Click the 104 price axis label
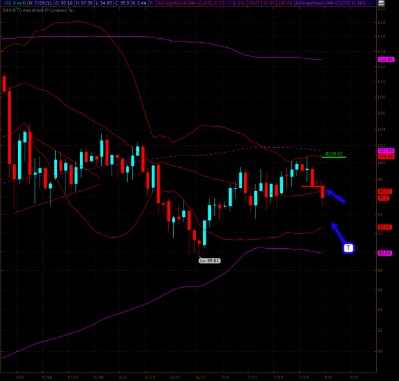Image resolution: width=399 pixels, height=381 pixels. tap(381, 130)
